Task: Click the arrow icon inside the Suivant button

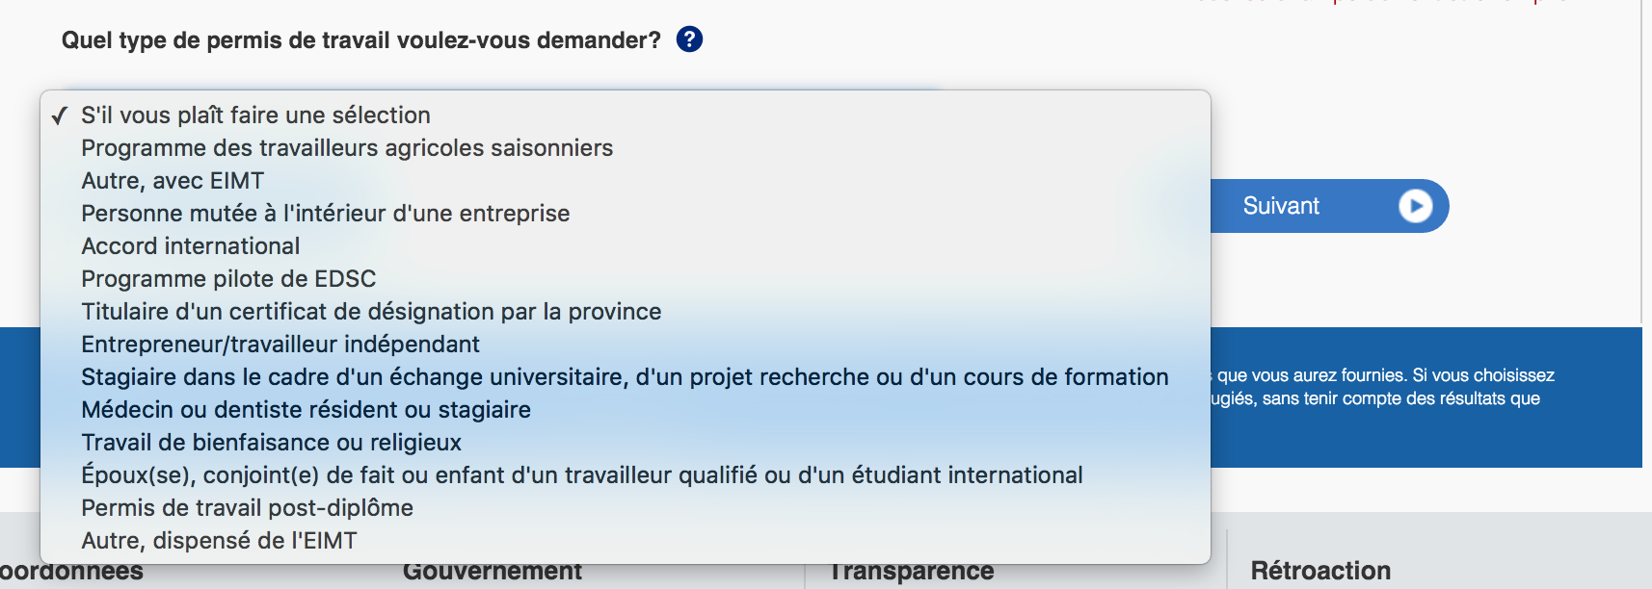Action: coord(1415,206)
